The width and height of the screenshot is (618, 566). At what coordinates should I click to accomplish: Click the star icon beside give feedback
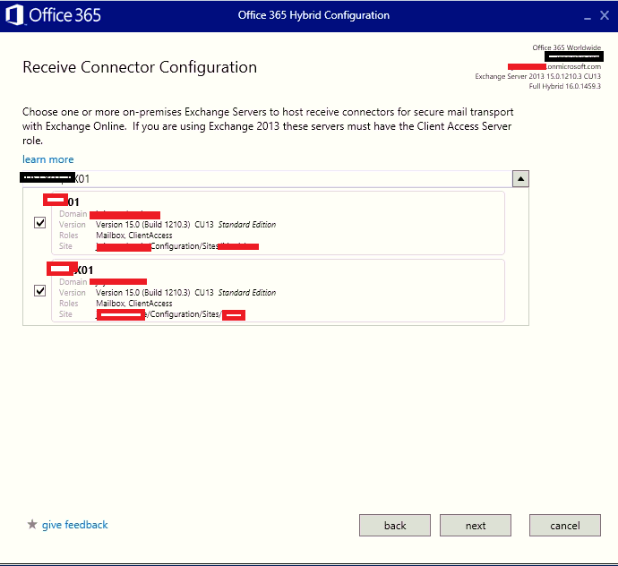pyautogui.click(x=32, y=524)
